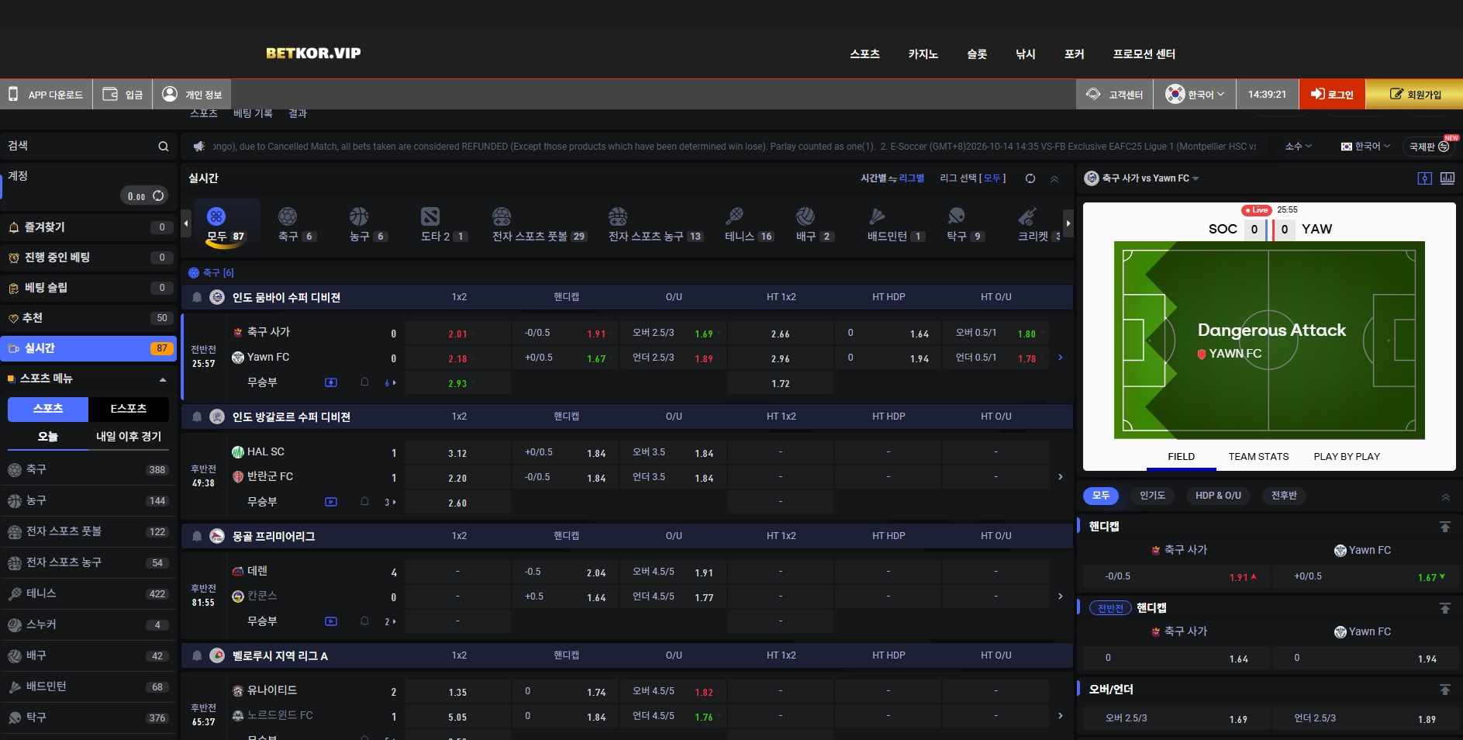Open live stream icon for HAL SC match
The width and height of the screenshot is (1463, 740).
[331, 502]
